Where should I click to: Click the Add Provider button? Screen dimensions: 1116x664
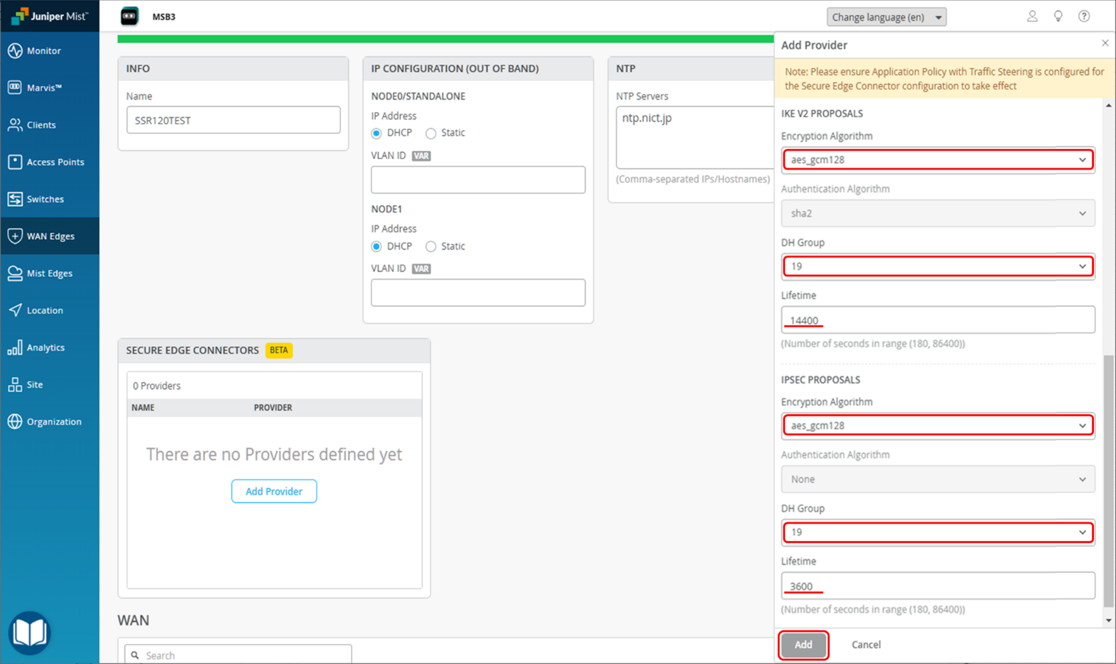tap(274, 491)
